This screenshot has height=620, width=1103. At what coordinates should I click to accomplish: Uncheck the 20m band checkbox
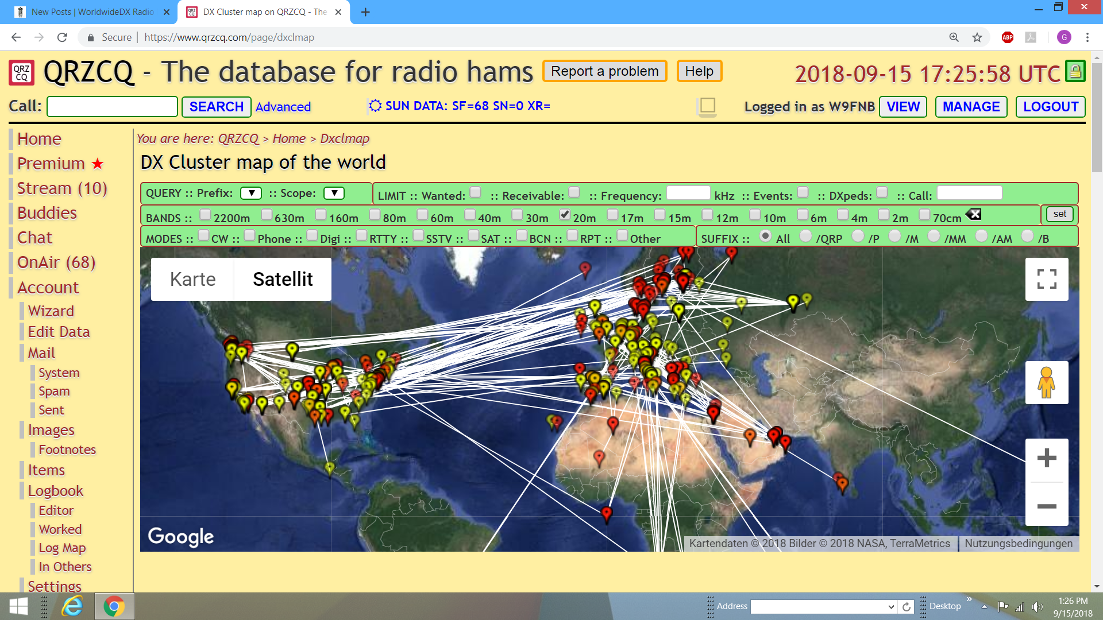(x=565, y=215)
